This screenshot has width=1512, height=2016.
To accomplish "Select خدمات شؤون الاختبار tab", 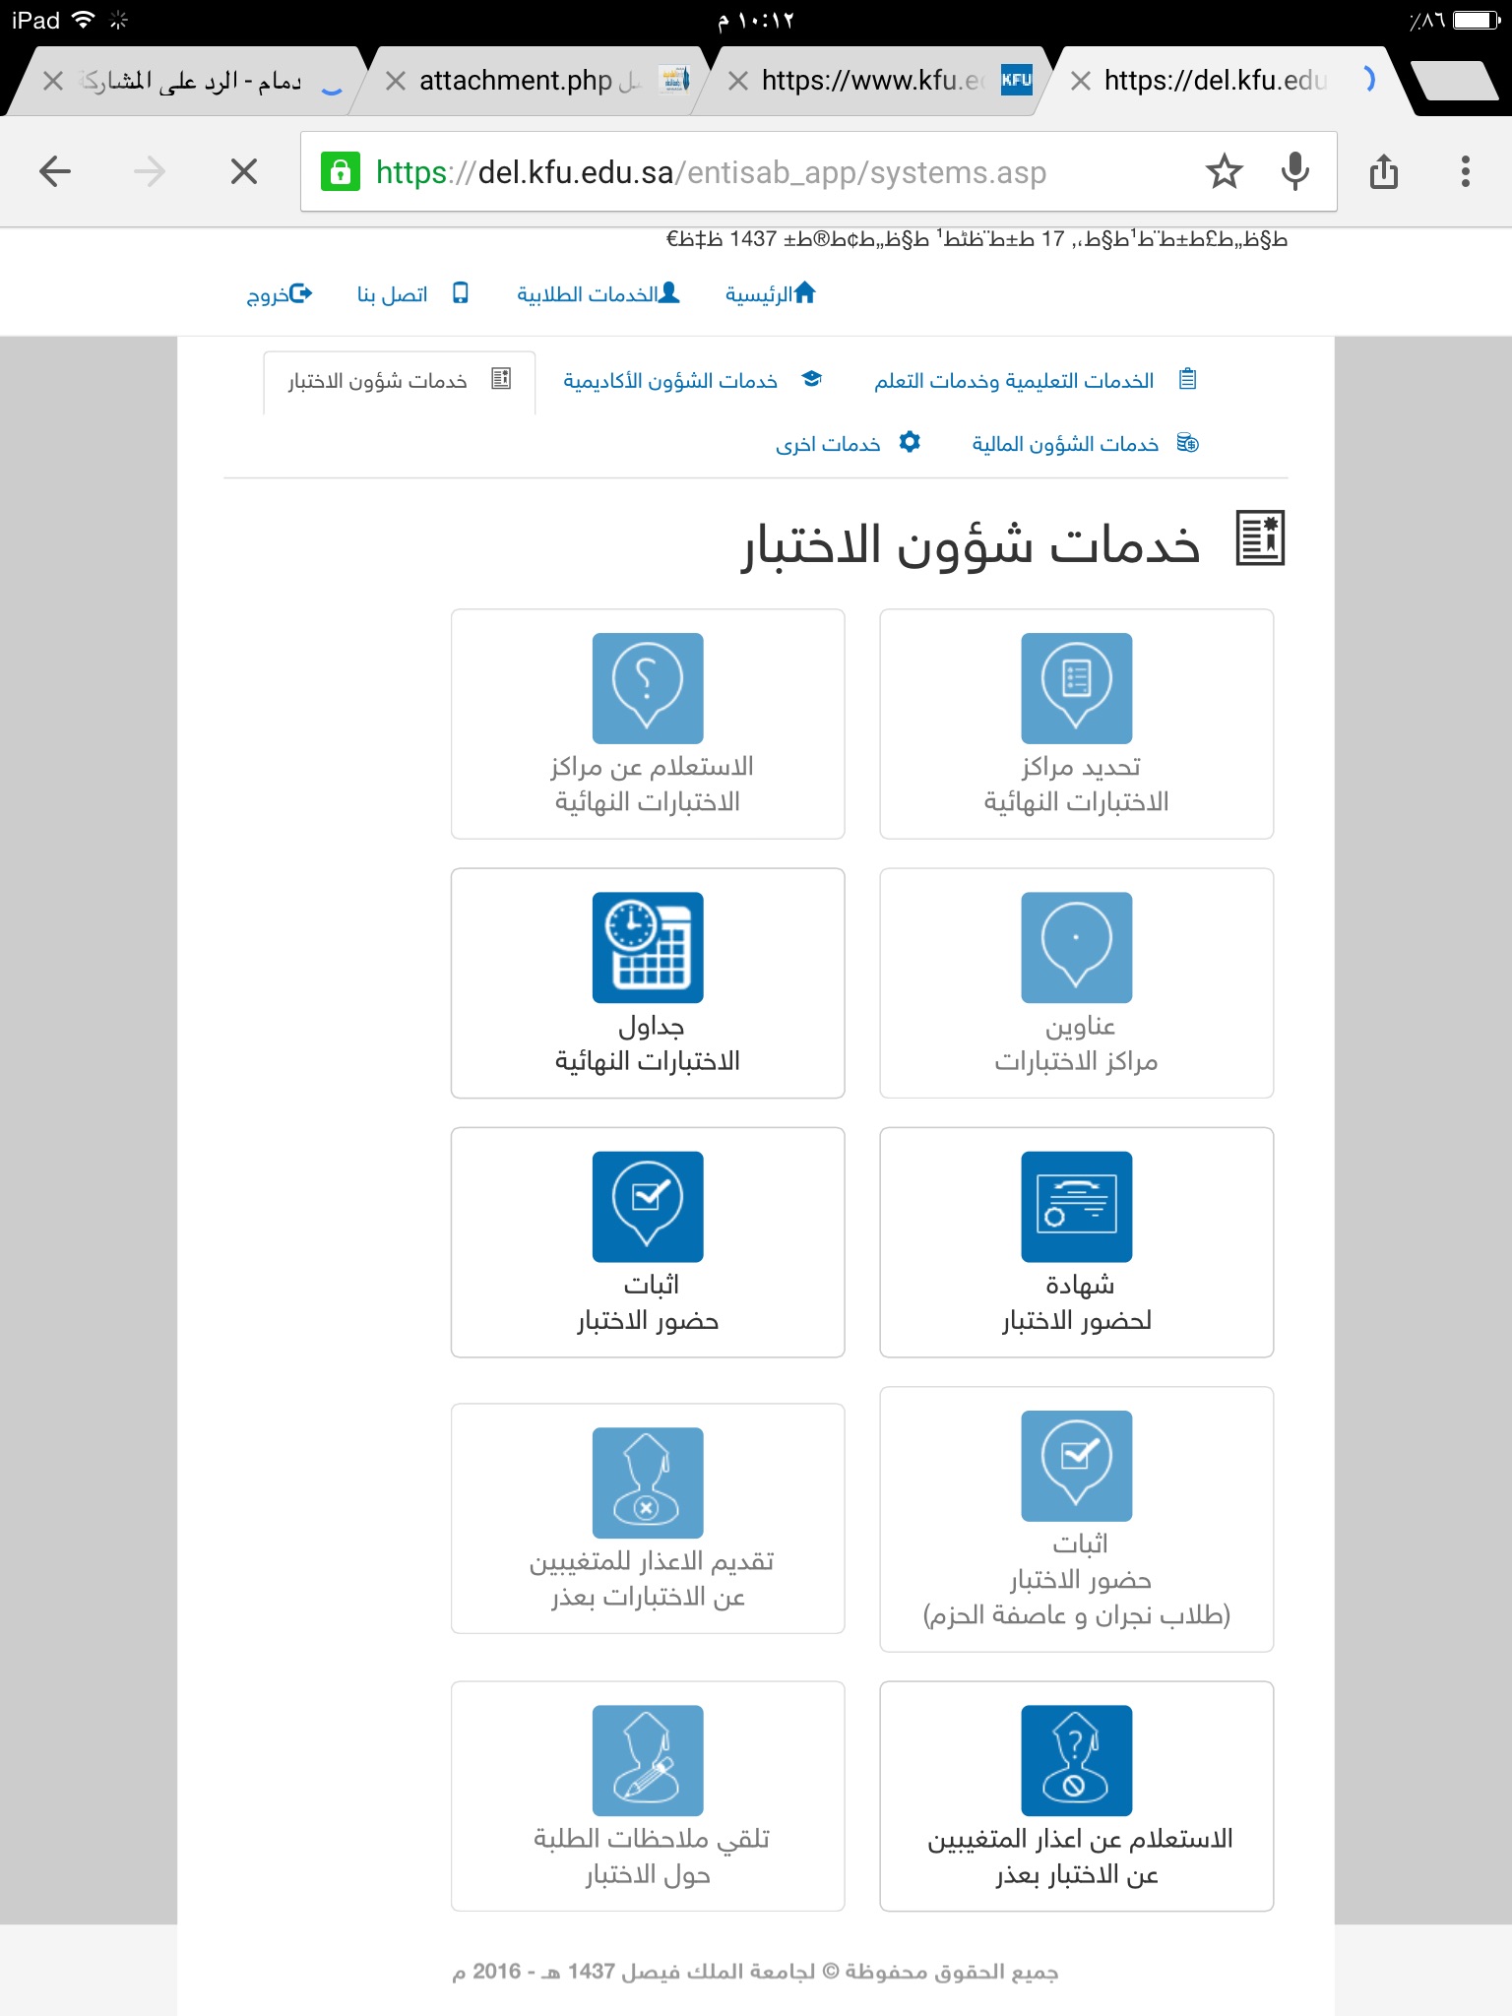I will click(399, 381).
